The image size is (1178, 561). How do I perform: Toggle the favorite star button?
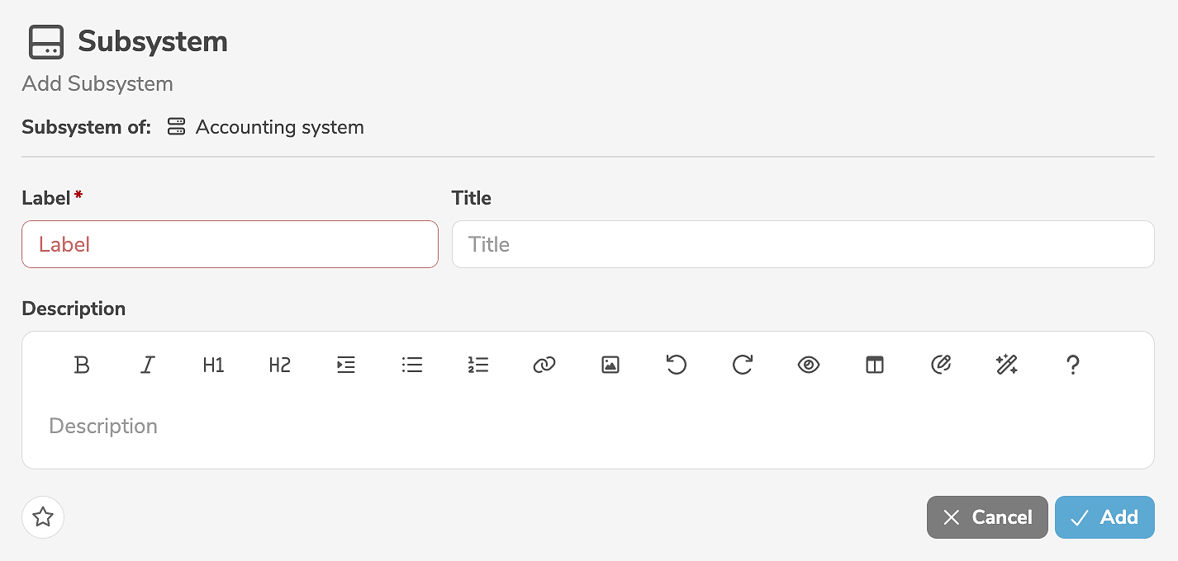point(43,517)
